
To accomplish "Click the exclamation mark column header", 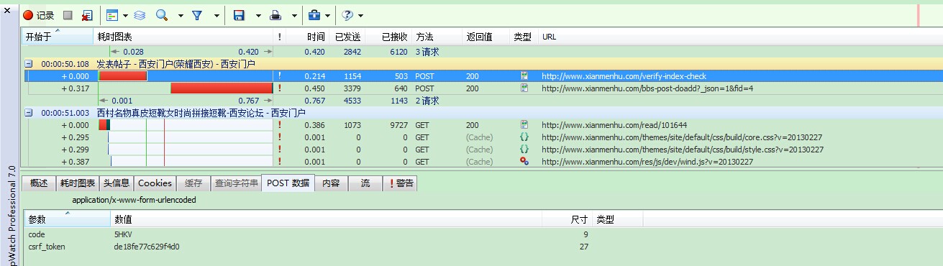I will click(x=280, y=36).
